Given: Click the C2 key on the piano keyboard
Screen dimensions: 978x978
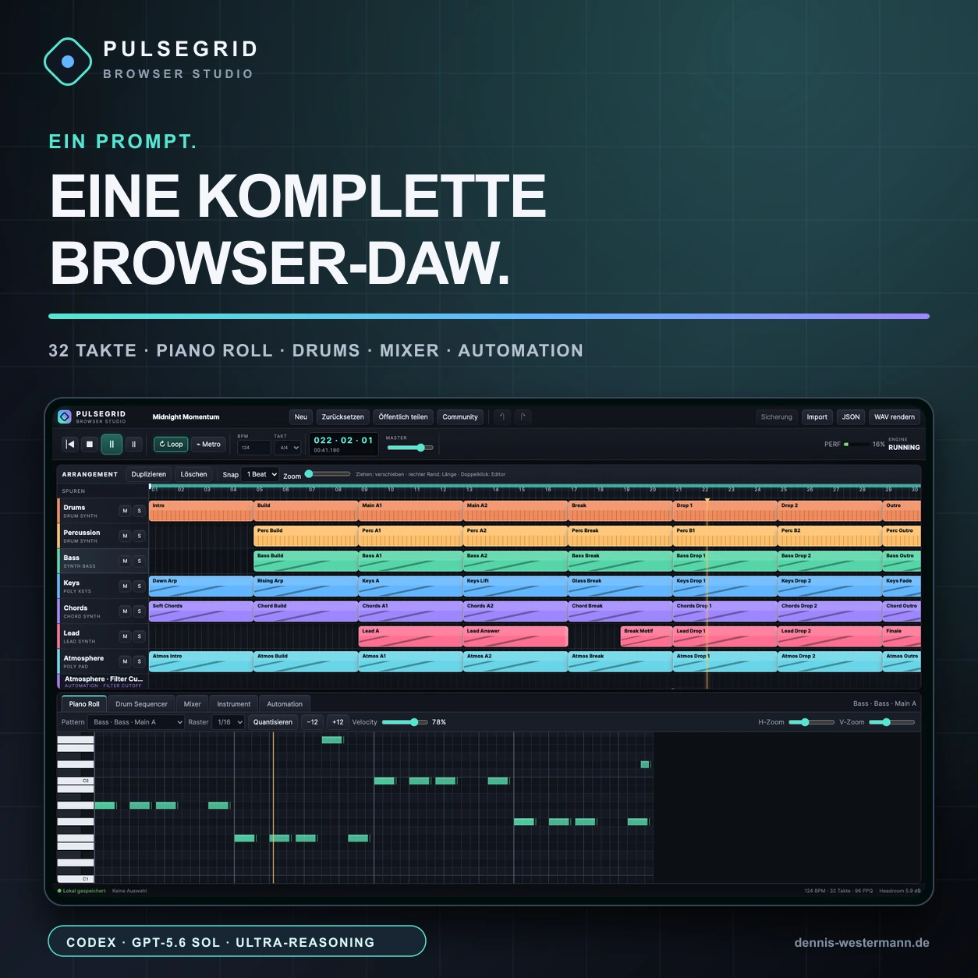Looking at the screenshot, I should pos(76,781).
